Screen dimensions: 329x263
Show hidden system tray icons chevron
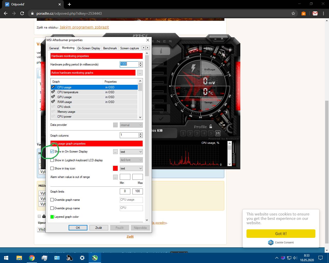277,258
